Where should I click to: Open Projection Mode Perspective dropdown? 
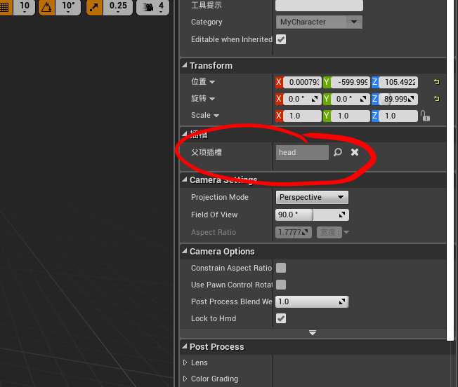[x=312, y=197]
